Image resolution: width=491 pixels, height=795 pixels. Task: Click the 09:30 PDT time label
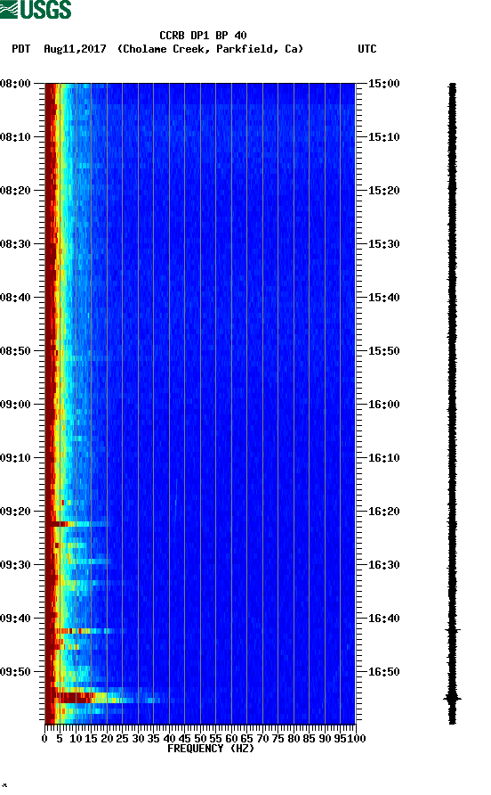(16, 565)
